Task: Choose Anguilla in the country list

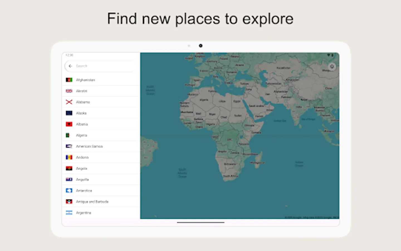Action: (x=82, y=179)
